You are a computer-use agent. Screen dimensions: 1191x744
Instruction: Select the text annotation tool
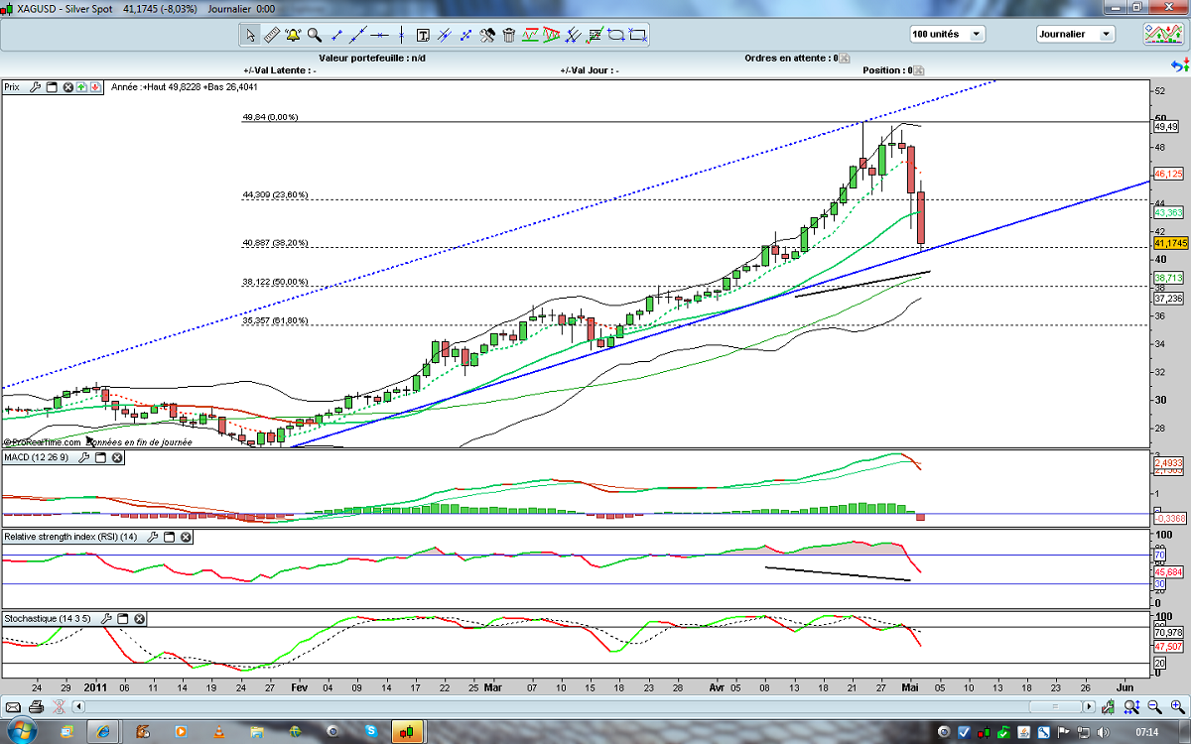(424, 35)
